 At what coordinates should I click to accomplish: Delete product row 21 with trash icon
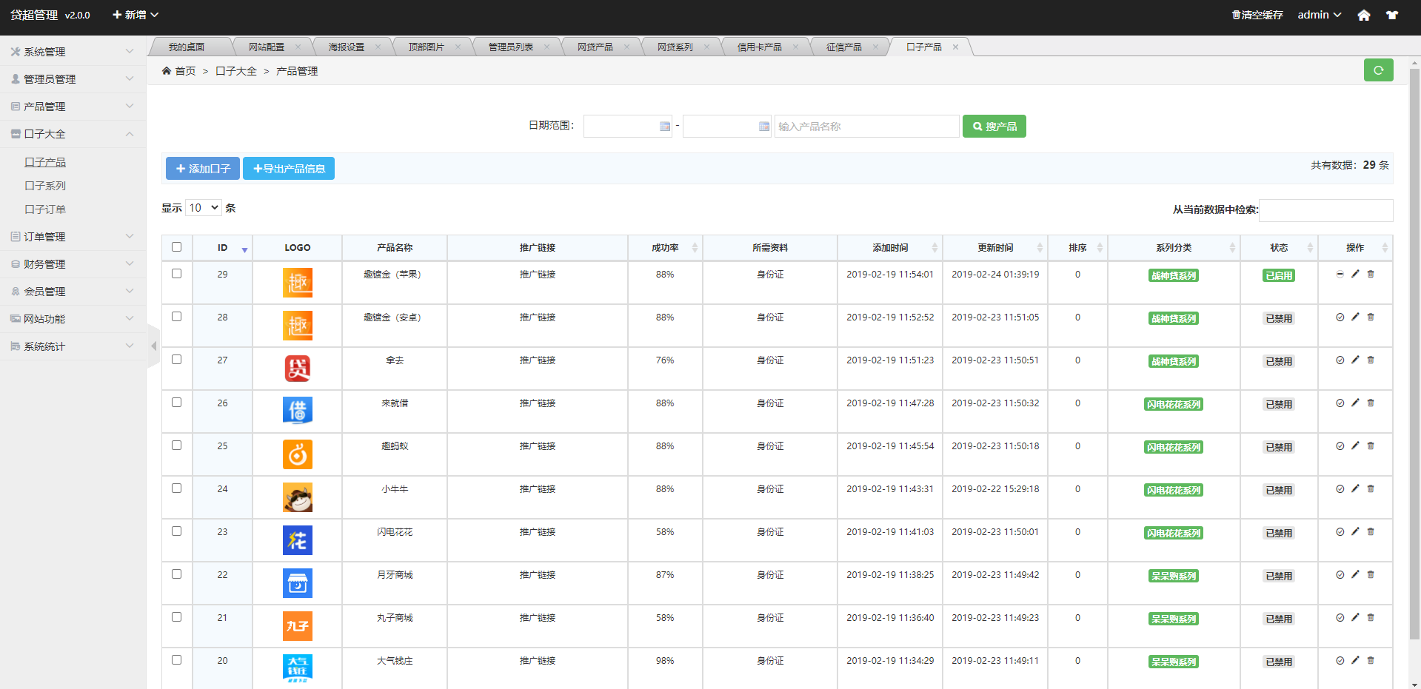point(1371,617)
